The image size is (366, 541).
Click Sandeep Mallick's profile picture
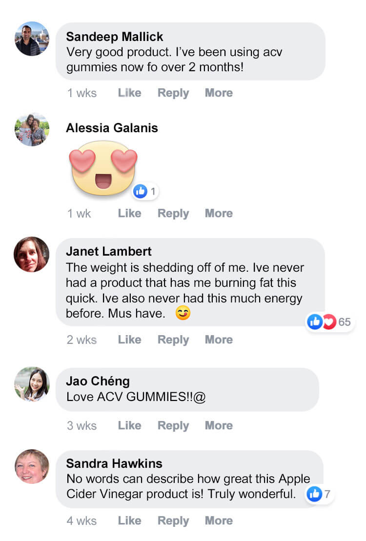[32, 39]
